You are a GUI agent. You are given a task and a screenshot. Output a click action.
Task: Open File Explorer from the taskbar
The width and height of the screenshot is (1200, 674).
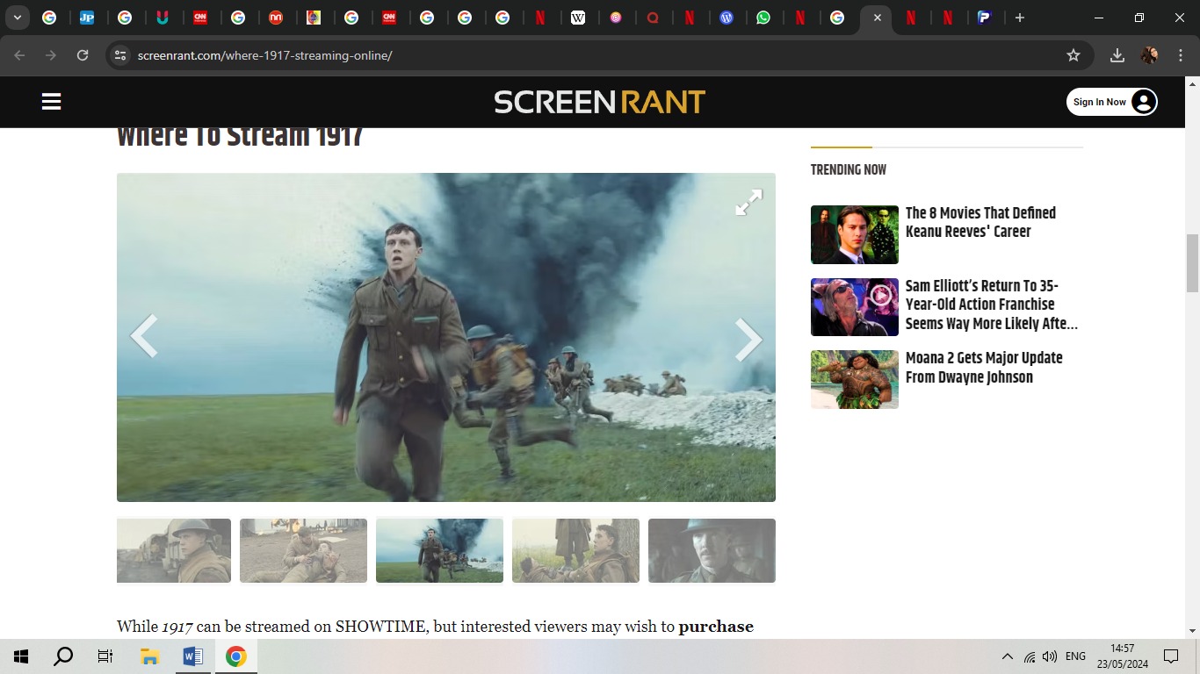point(149,656)
